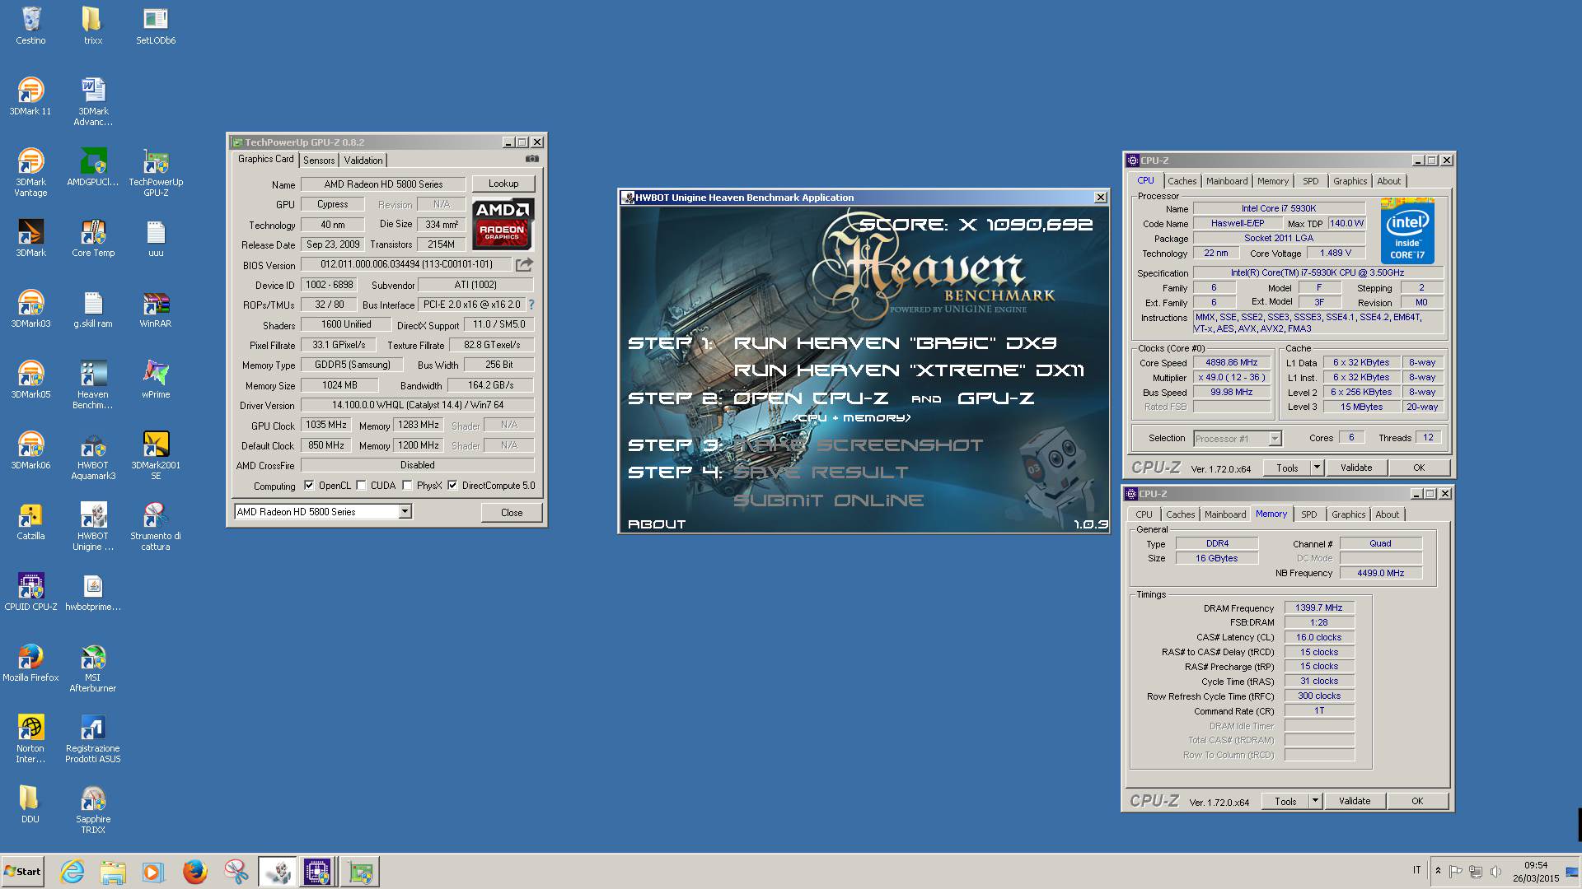Open Tools dropdown arrow in lower CPU-Z window

1314,801
